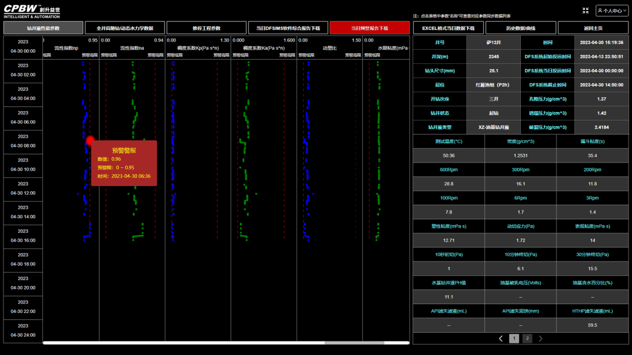The height and width of the screenshot is (355, 632).
Task: Click 3Rpm parameter name
Action: tap(592, 198)
